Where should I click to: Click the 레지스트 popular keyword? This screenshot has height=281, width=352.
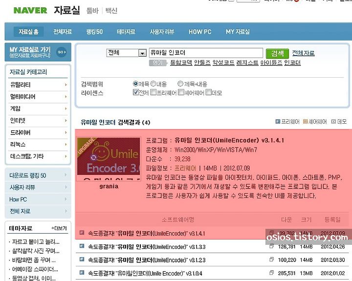point(247,63)
